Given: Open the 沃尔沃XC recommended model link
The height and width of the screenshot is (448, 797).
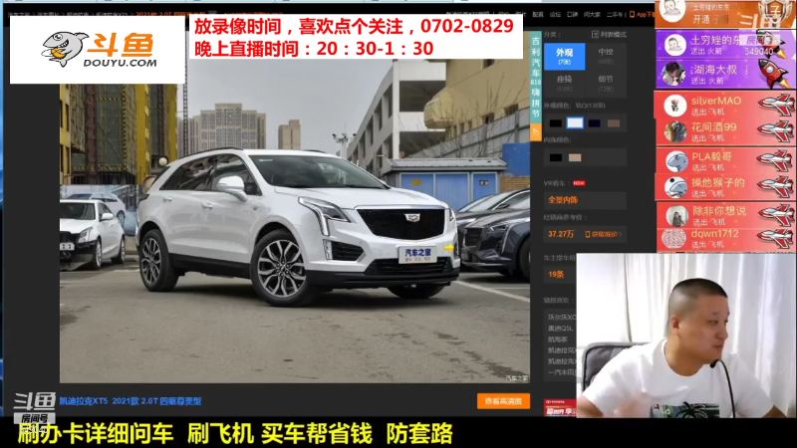Looking at the screenshot, I should 562,317.
